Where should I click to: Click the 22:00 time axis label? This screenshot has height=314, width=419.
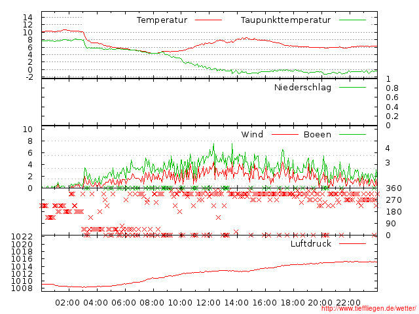point(348,303)
